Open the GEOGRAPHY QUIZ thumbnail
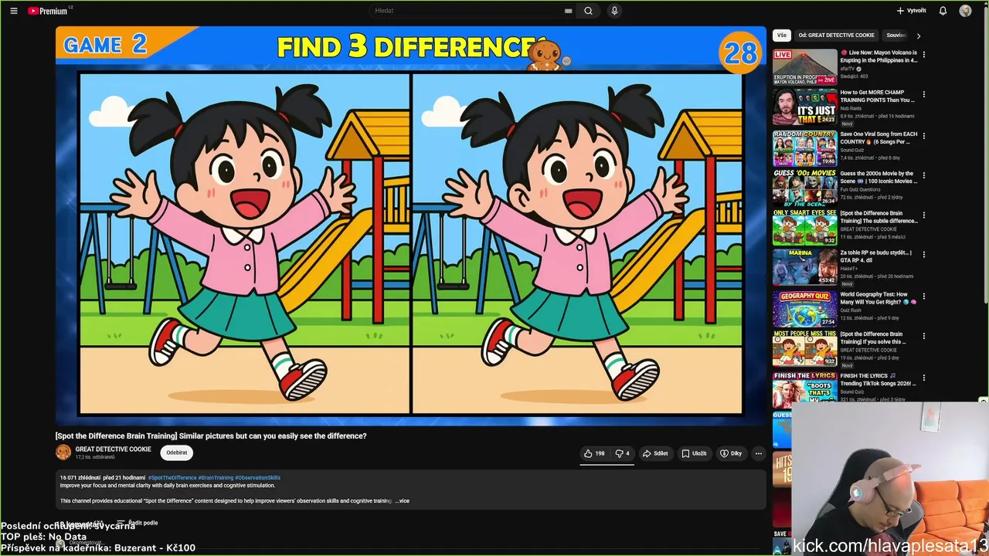 click(x=805, y=308)
